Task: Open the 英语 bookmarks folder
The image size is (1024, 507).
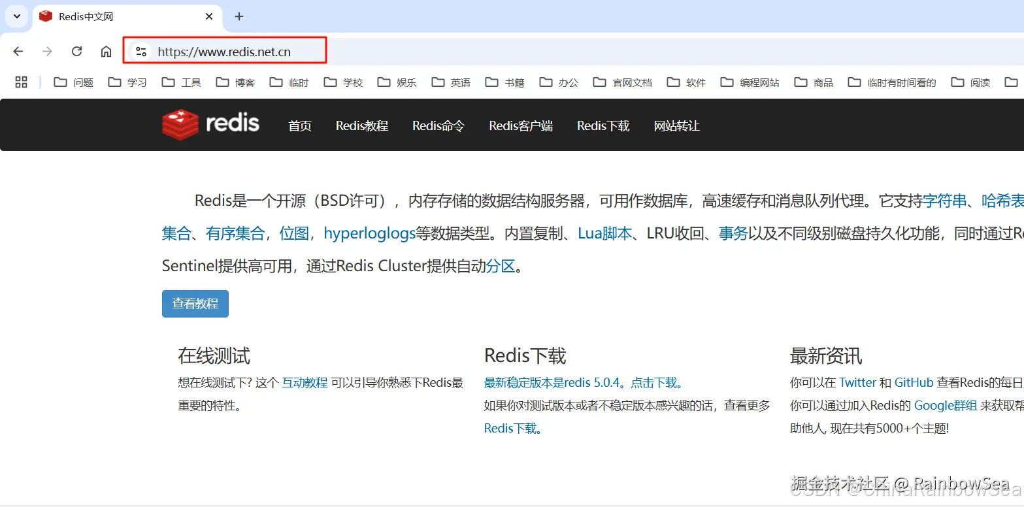Action: tap(451, 82)
